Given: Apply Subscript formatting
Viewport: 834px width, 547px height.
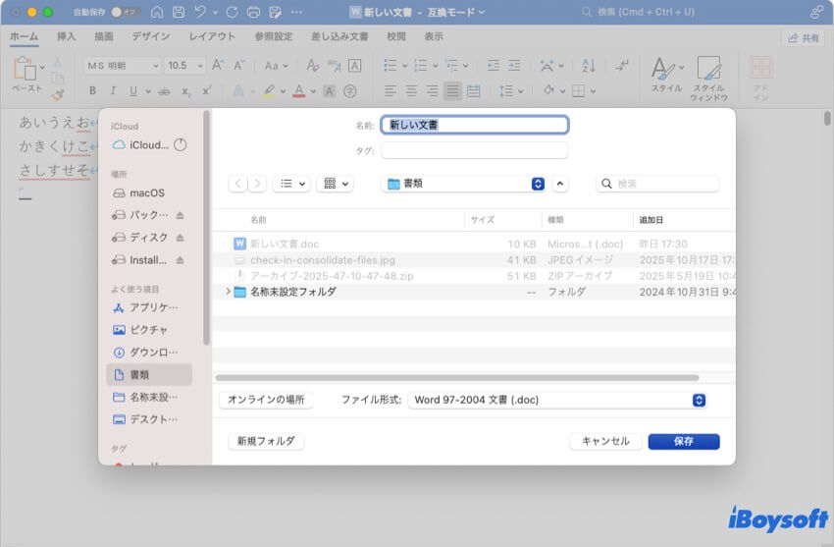Looking at the screenshot, I should (185, 91).
